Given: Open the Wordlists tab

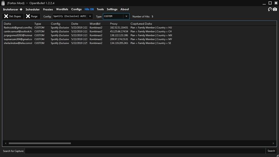Looking at the screenshot, I should [x=62, y=9].
